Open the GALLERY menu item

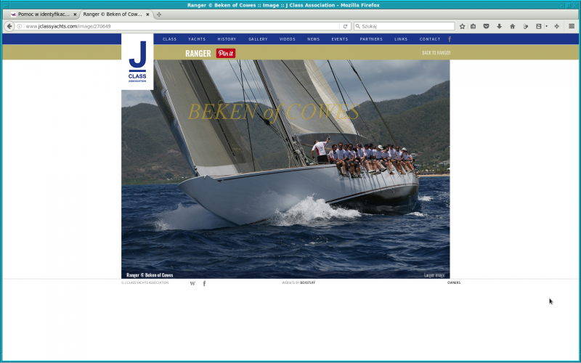[x=258, y=39]
